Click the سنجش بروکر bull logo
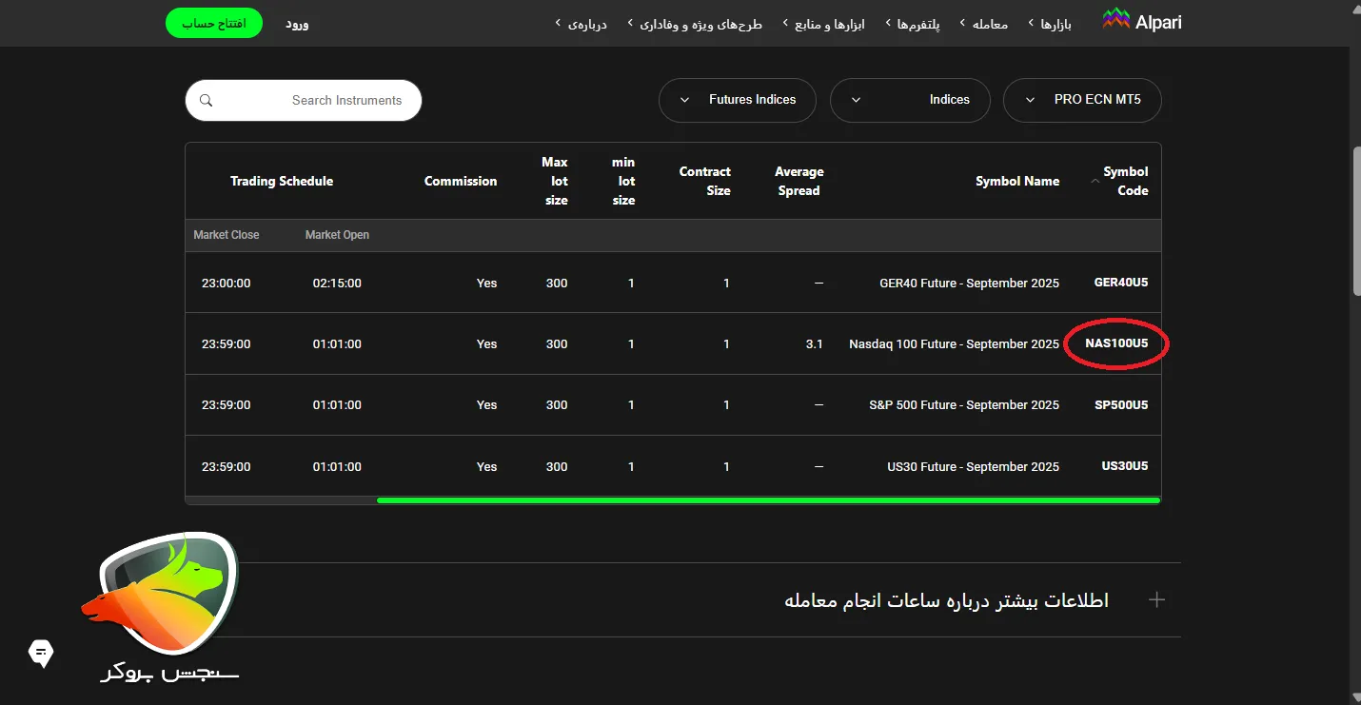This screenshot has height=705, width=1361. 160,595
